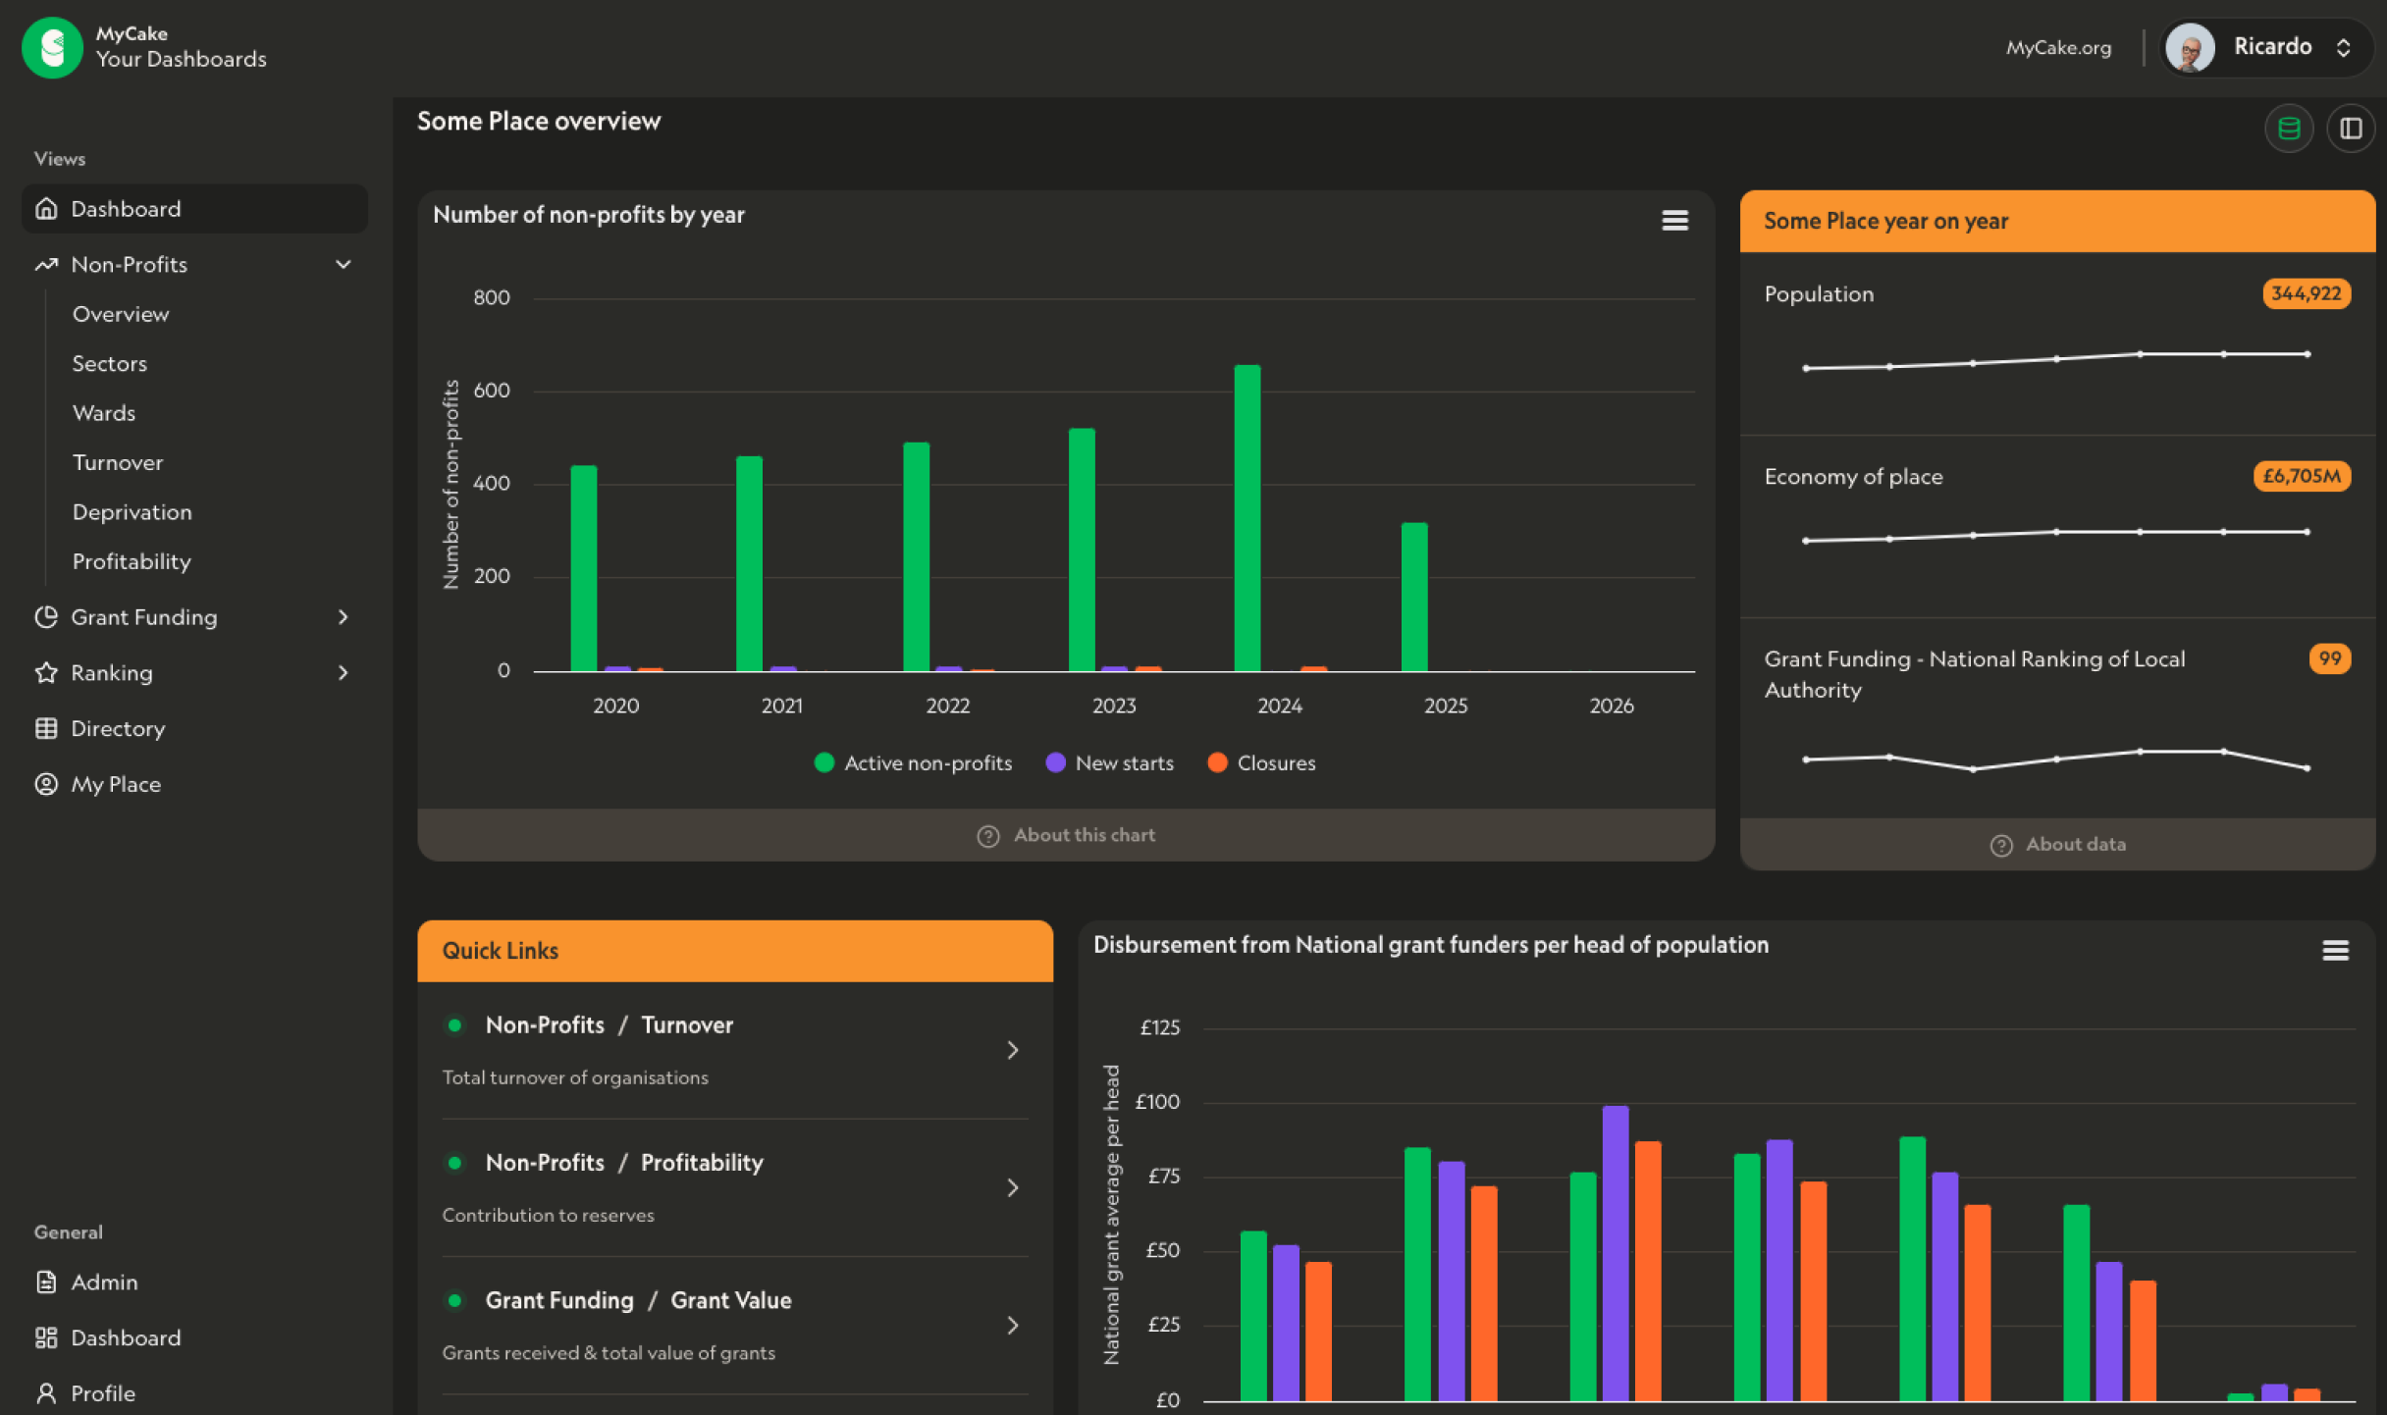Visit the MyCake.org link
The width and height of the screenshot is (2387, 1415).
[x=2058, y=47]
